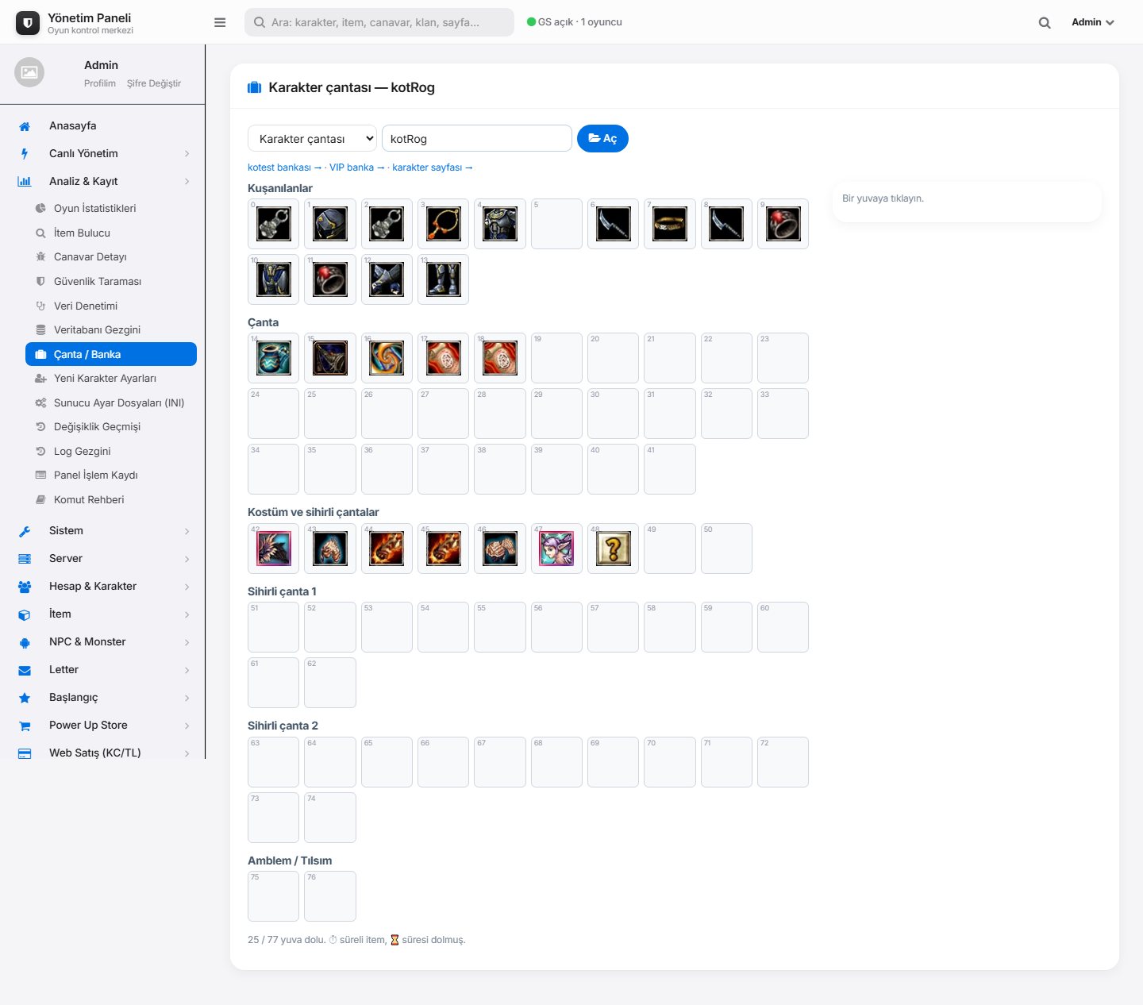Image resolution: width=1143 pixels, height=1005 pixels.
Task: Expand the Power Up Store section
Action: click(x=103, y=726)
